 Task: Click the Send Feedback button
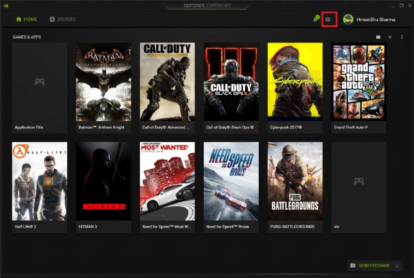[370, 266]
